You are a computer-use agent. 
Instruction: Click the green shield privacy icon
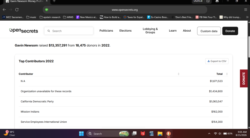(47, 10)
